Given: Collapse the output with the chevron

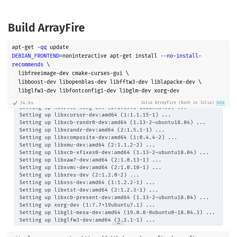Looking at the screenshot, I should point(118,224).
